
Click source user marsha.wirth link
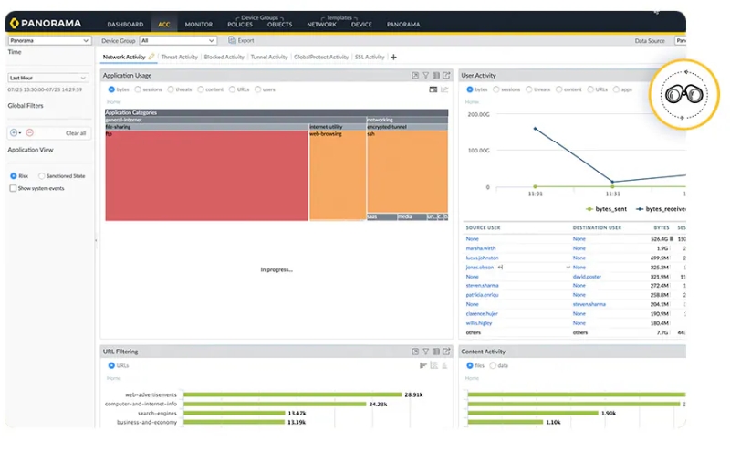coord(481,249)
